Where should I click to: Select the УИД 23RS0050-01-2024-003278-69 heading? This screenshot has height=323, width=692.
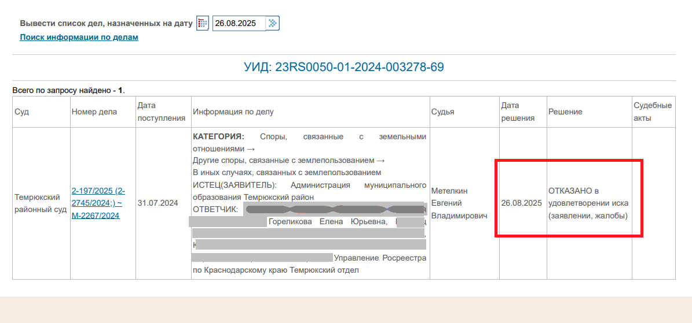click(x=344, y=68)
